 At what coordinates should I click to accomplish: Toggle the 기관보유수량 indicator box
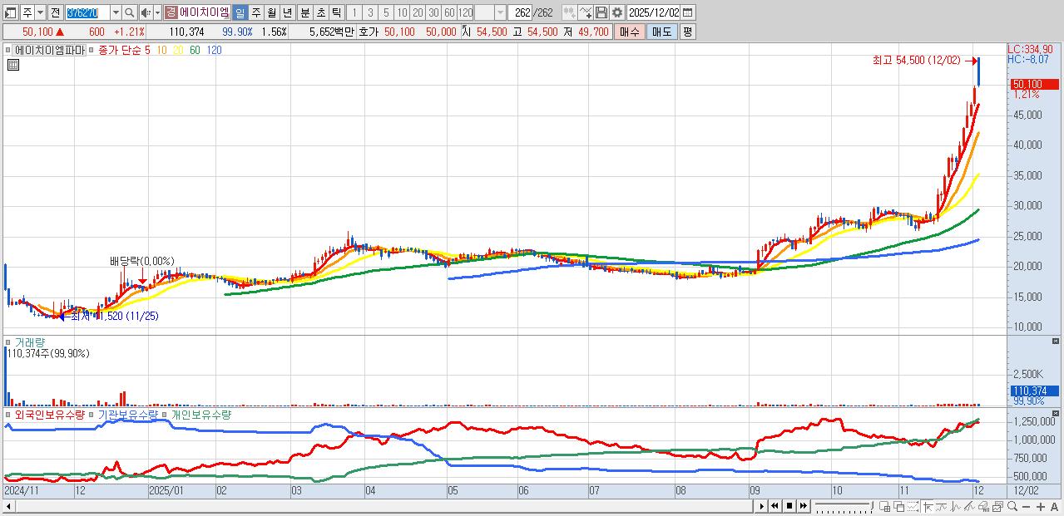click(x=92, y=414)
